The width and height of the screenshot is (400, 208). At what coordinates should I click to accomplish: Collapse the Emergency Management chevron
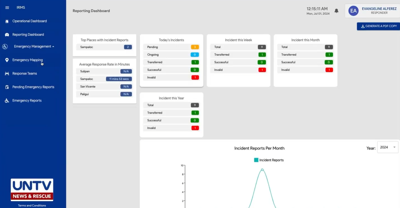coord(54,46)
